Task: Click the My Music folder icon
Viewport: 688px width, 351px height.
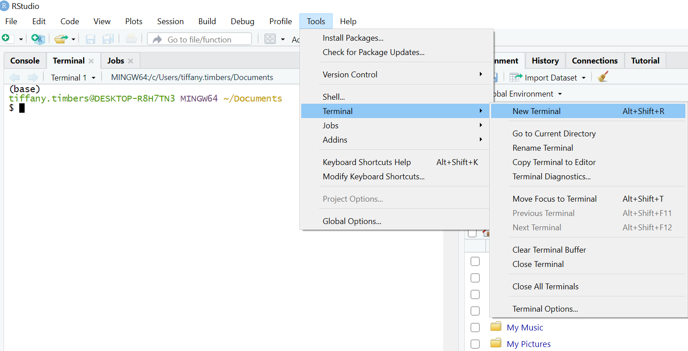Action: coord(496,327)
